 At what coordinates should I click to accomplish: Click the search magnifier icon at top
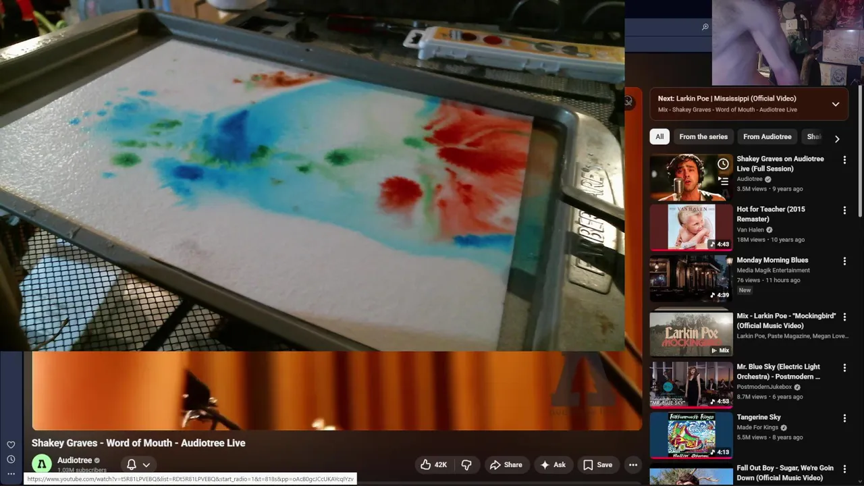[705, 27]
